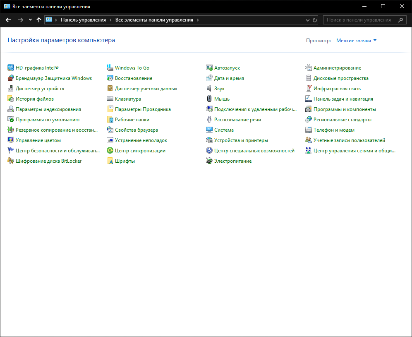This screenshot has height=337, width=412.
Task: Open the Свойства браузера link
Action: [x=137, y=130]
